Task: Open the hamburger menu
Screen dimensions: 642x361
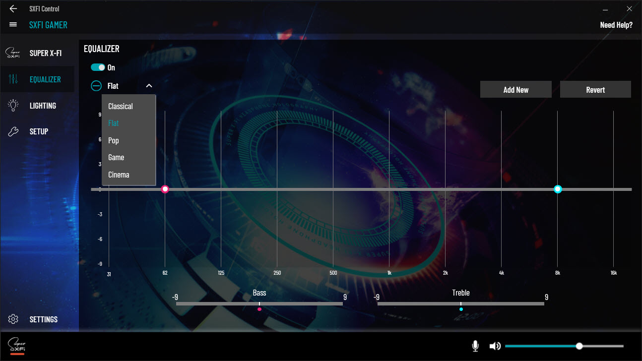Action: click(13, 24)
